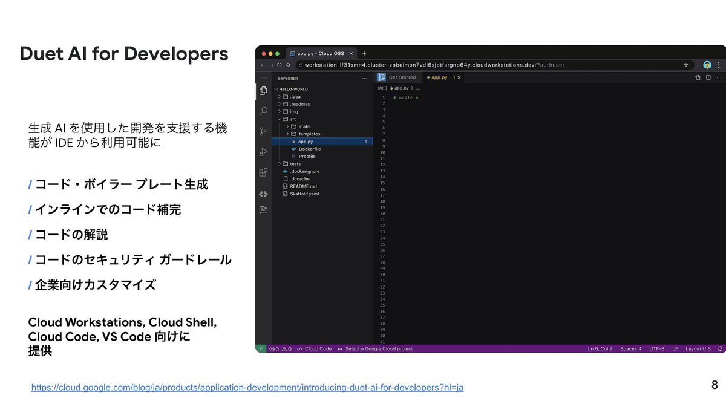The height and width of the screenshot is (398, 726).
Task: Open notifications bell in status bar
Action: (720, 349)
